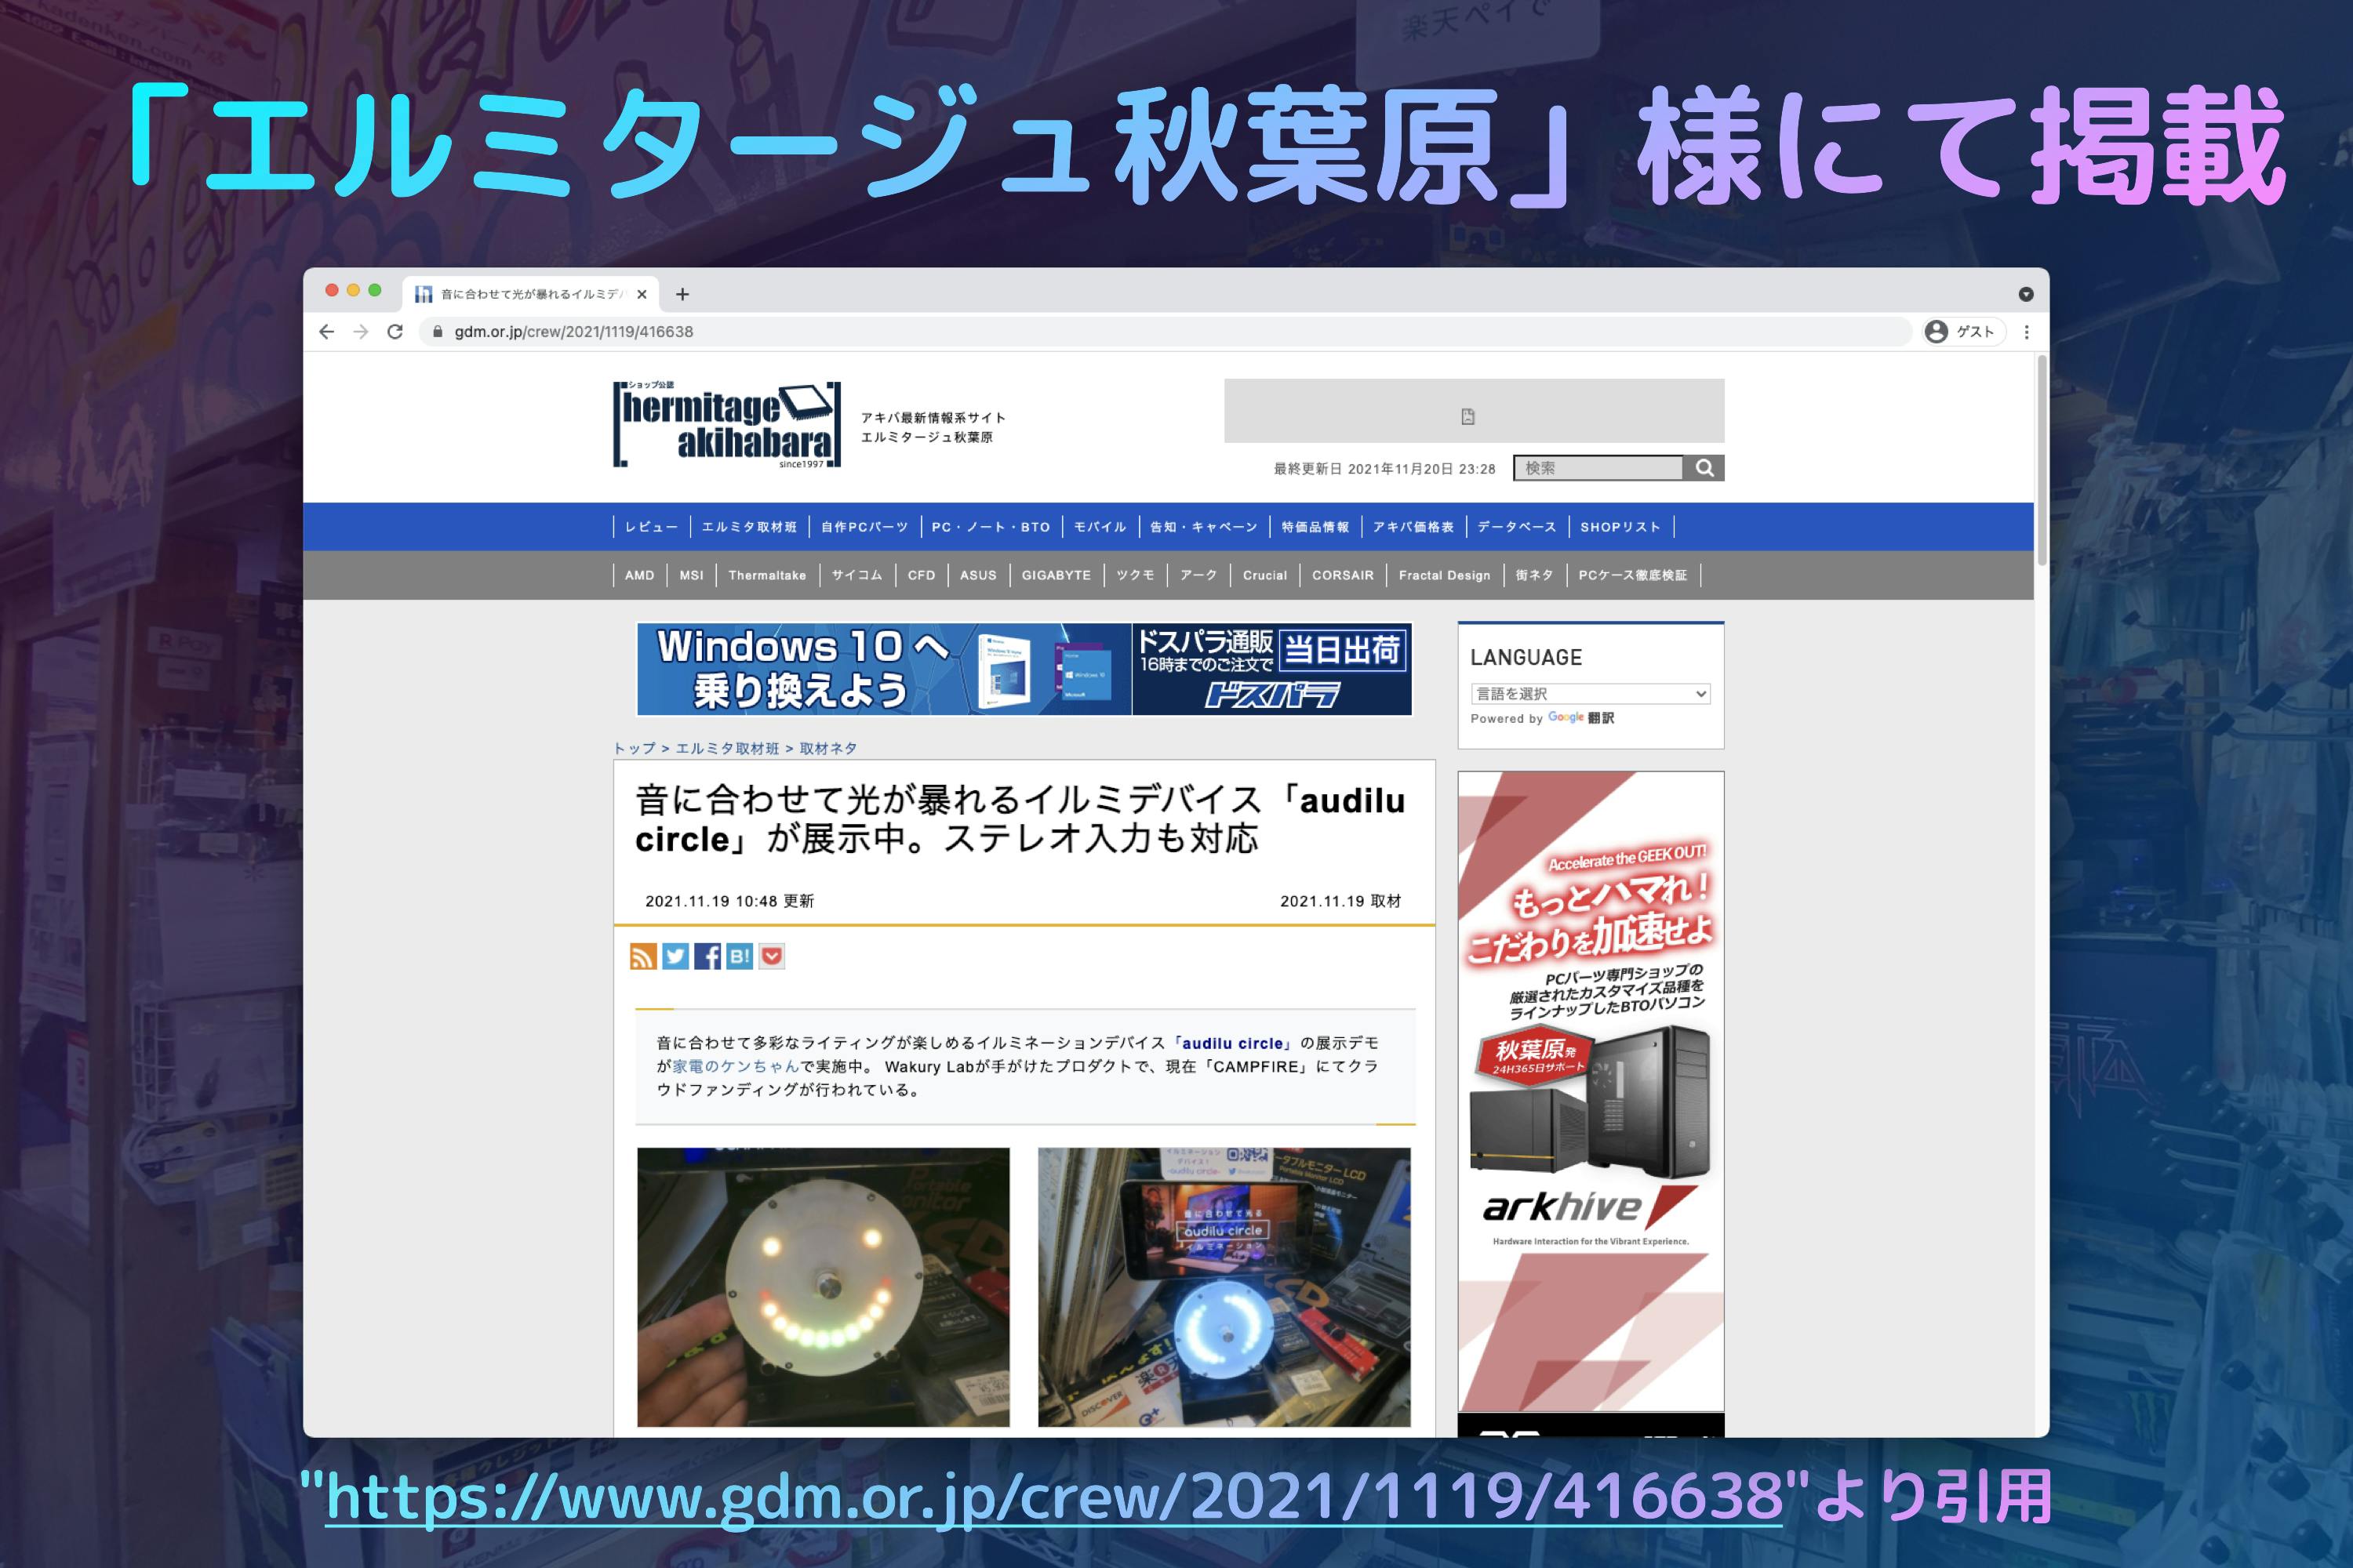Viewport: 2353px width, 1568px height.
Task: Open the ゲスト profile button
Action: 1963,332
